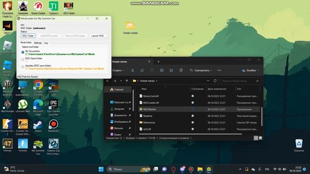
Task: Open the Ошибка OneDrive status dropdown
Action: pyautogui.click(x=250, y=71)
